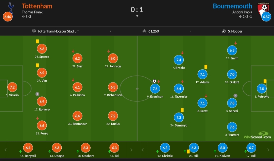Click the yellow card above Spence
Viewport: 274px width, 161px height.
37,41
